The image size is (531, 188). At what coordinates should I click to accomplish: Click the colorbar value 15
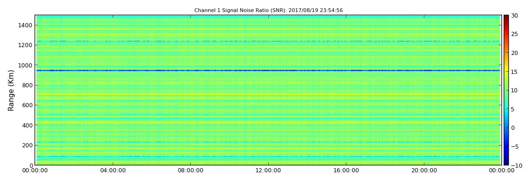tap(514, 72)
